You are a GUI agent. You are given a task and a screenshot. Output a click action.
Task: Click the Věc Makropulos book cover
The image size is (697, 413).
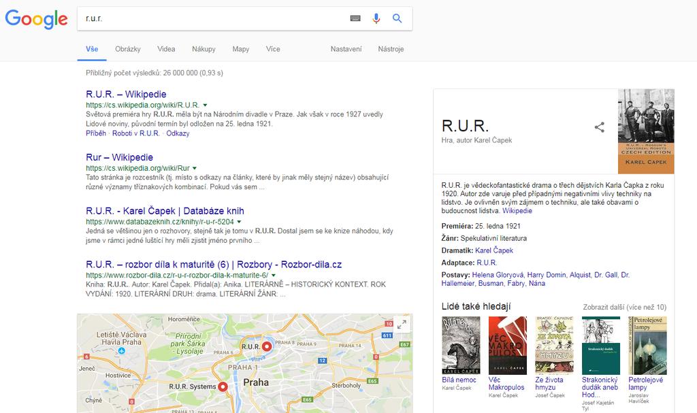508,346
